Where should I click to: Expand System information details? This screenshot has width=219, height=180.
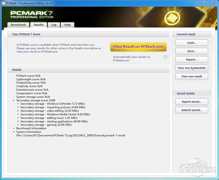pos(14,132)
